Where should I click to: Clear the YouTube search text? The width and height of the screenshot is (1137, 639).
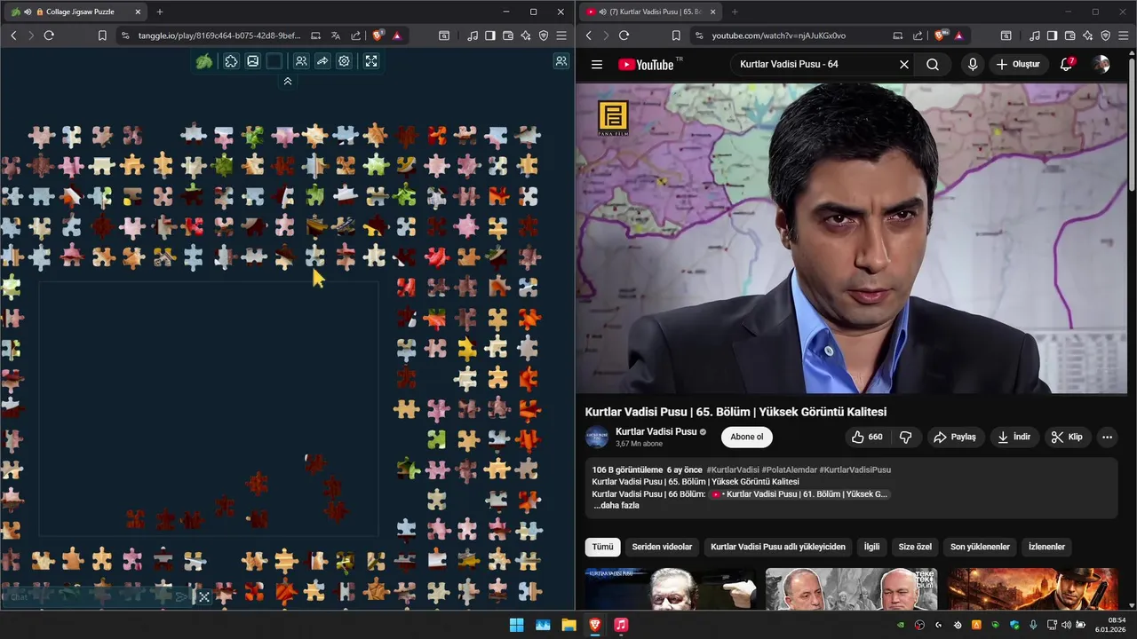(x=904, y=64)
